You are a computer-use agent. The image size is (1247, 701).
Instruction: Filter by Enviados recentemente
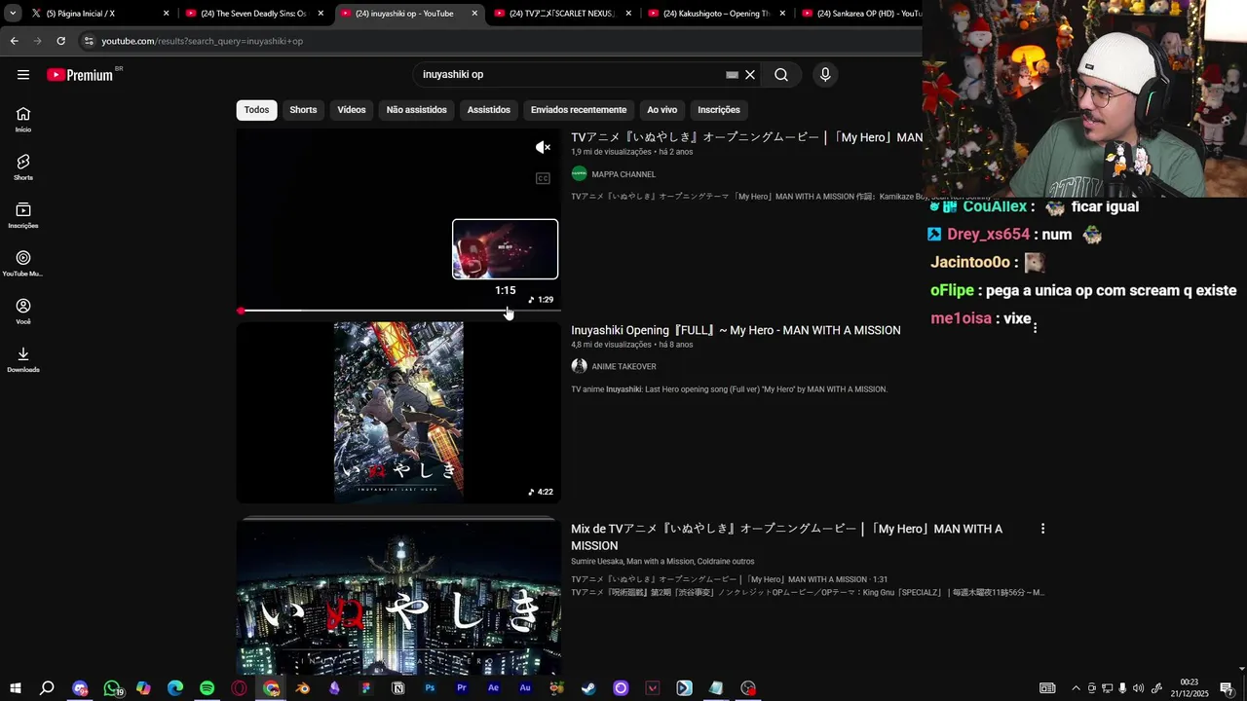(x=579, y=110)
